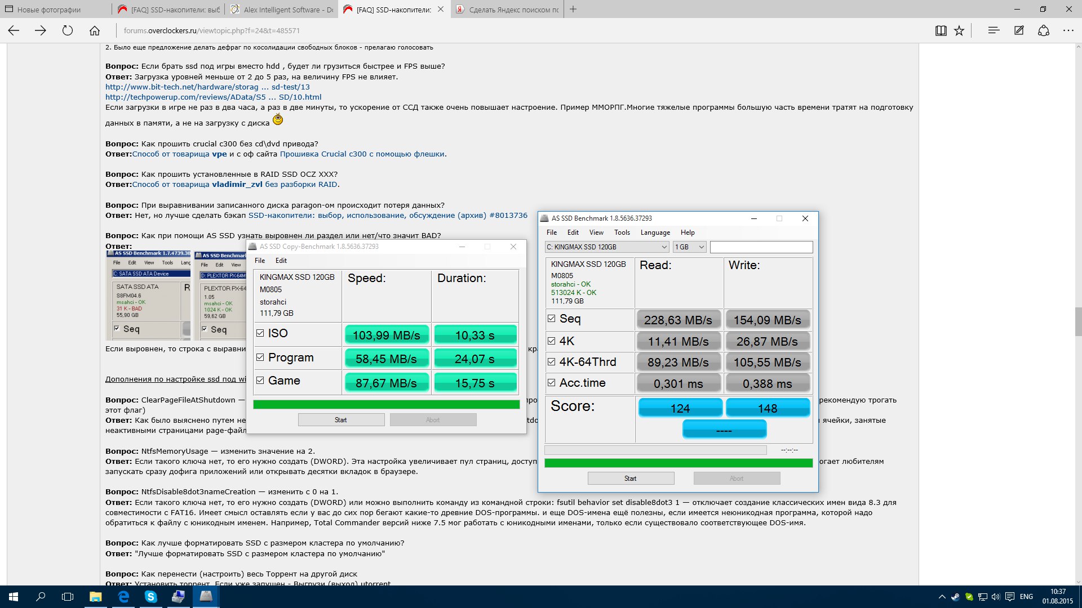1082x608 pixels.
Task: Show hidden system tray icons
Action: (x=942, y=597)
